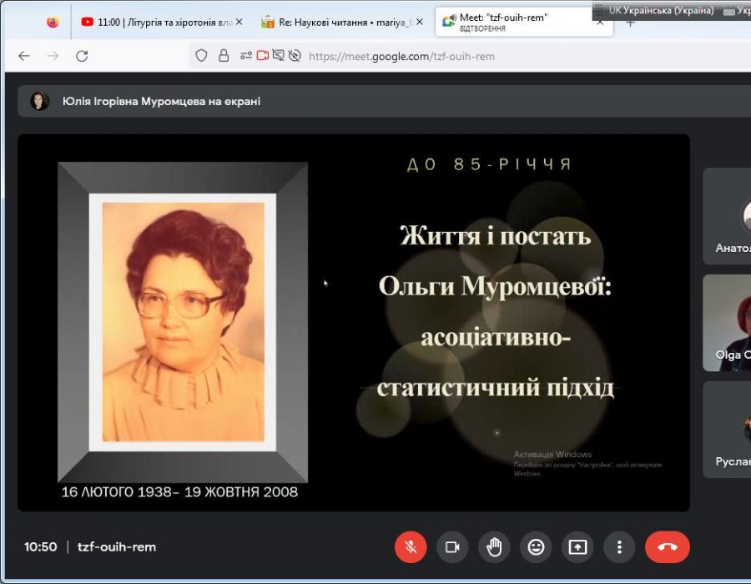This screenshot has height=584, width=751.
Task: Click the padlock site security icon
Action: point(224,56)
